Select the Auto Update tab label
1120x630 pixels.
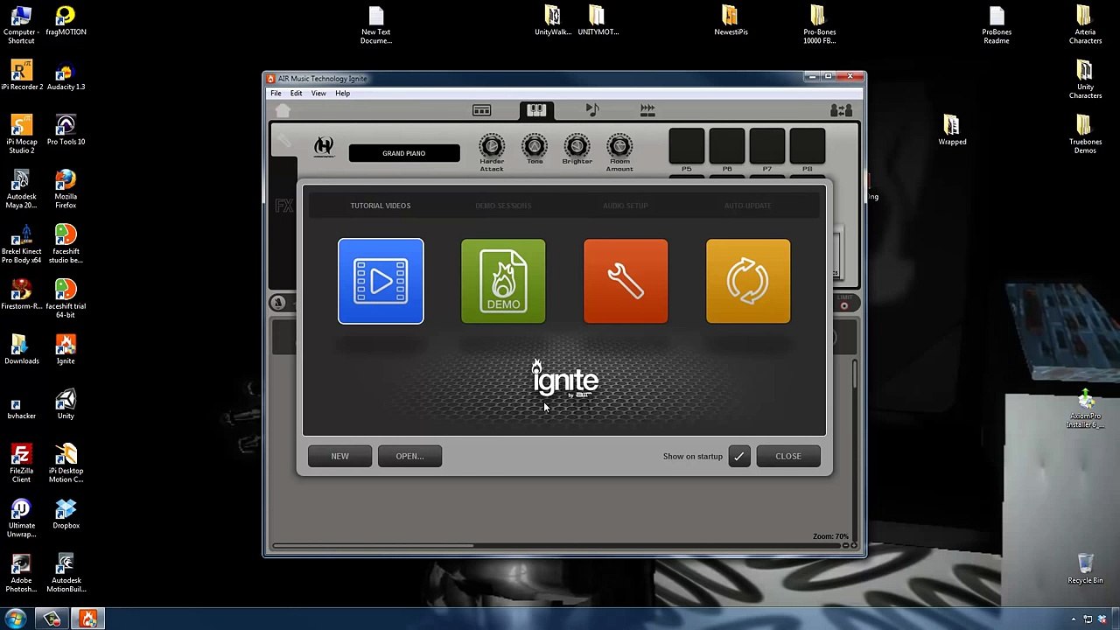click(748, 206)
